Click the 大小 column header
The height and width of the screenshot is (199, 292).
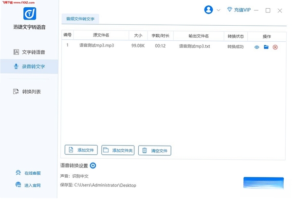(x=138, y=35)
